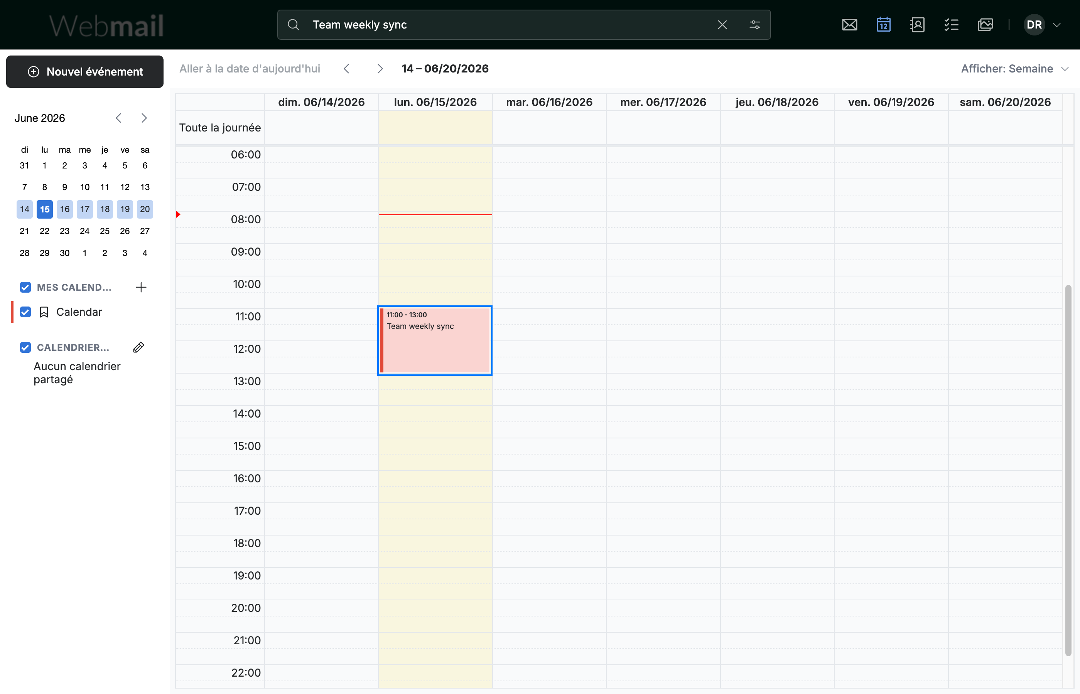Expand the account menu chevron

point(1056,25)
